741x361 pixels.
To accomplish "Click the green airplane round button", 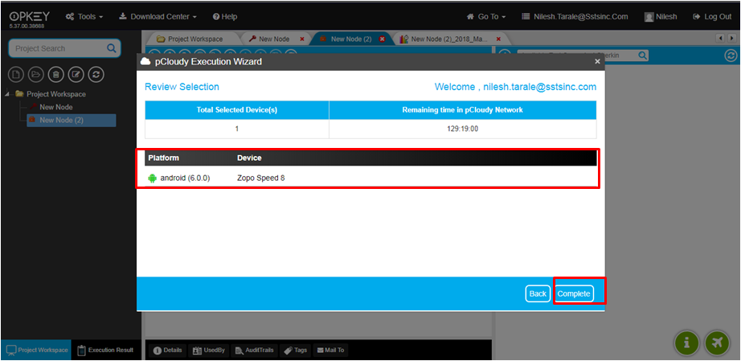I will [x=716, y=343].
